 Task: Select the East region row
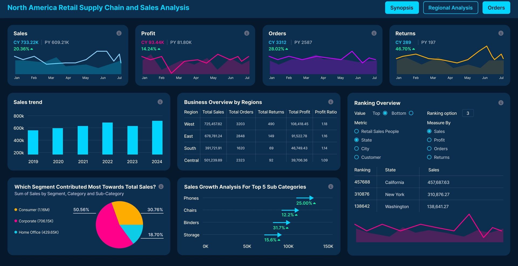(x=260, y=136)
